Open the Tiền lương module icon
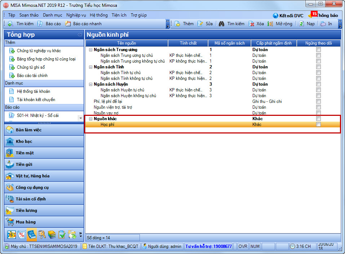 [x=10, y=210]
